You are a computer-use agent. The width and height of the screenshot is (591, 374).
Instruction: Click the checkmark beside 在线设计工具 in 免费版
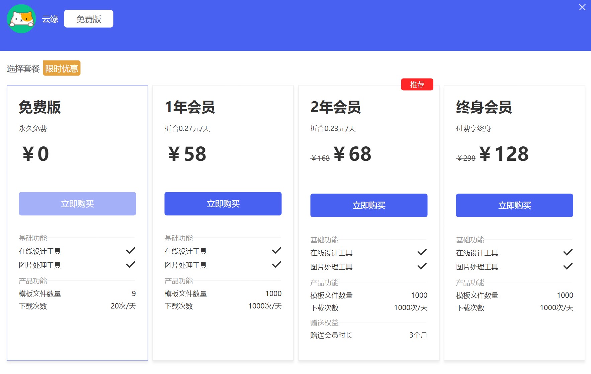pos(131,250)
